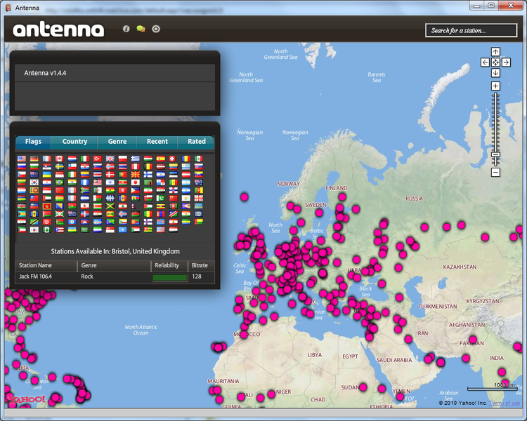This screenshot has height=421, width=527.
Task: Select the Brazil flag
Action: tap(60, 182)
